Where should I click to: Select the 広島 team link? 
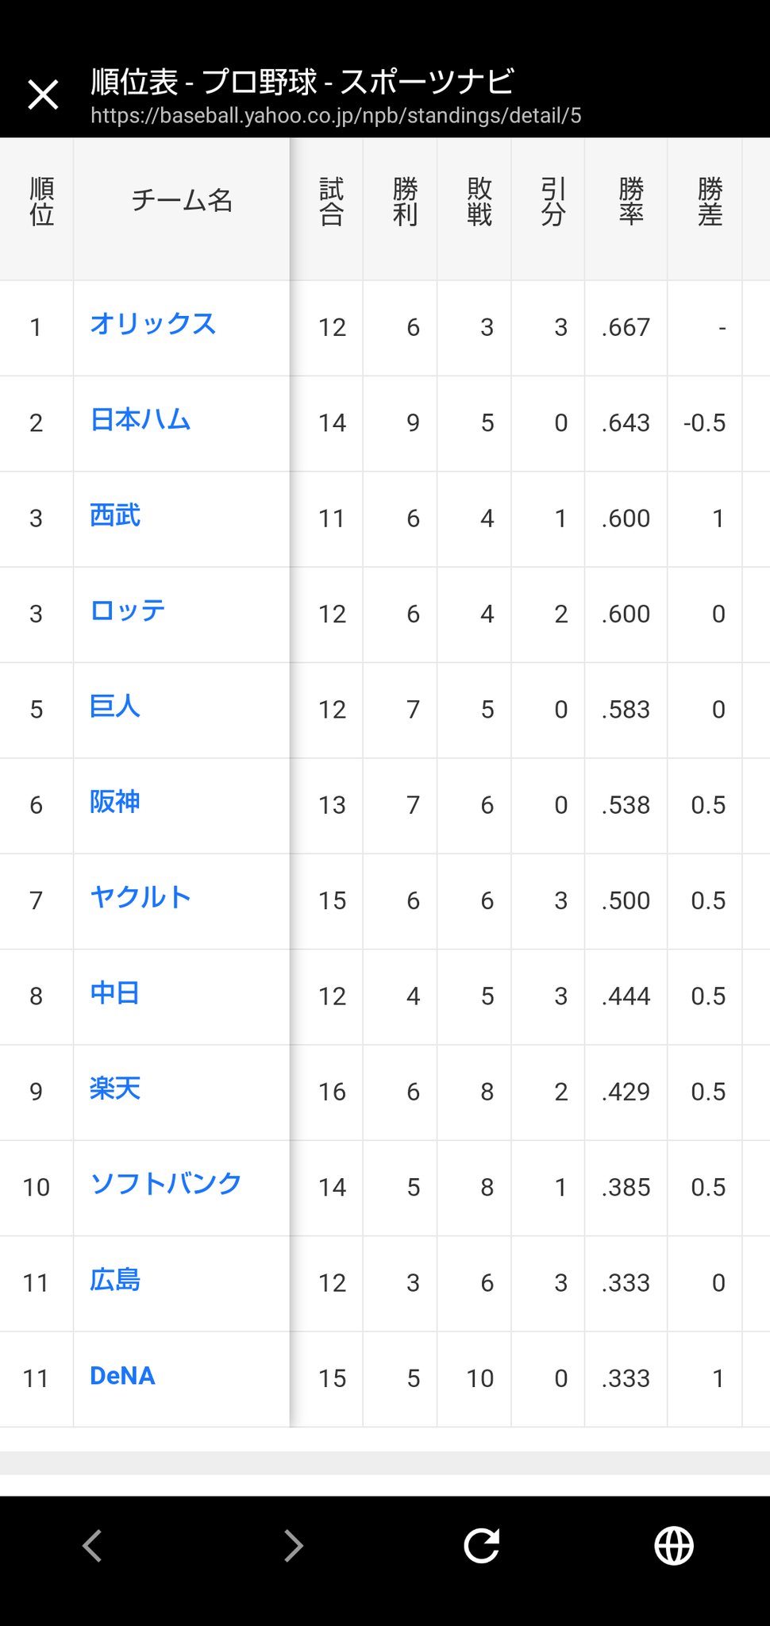click(x=115, y=1280)
